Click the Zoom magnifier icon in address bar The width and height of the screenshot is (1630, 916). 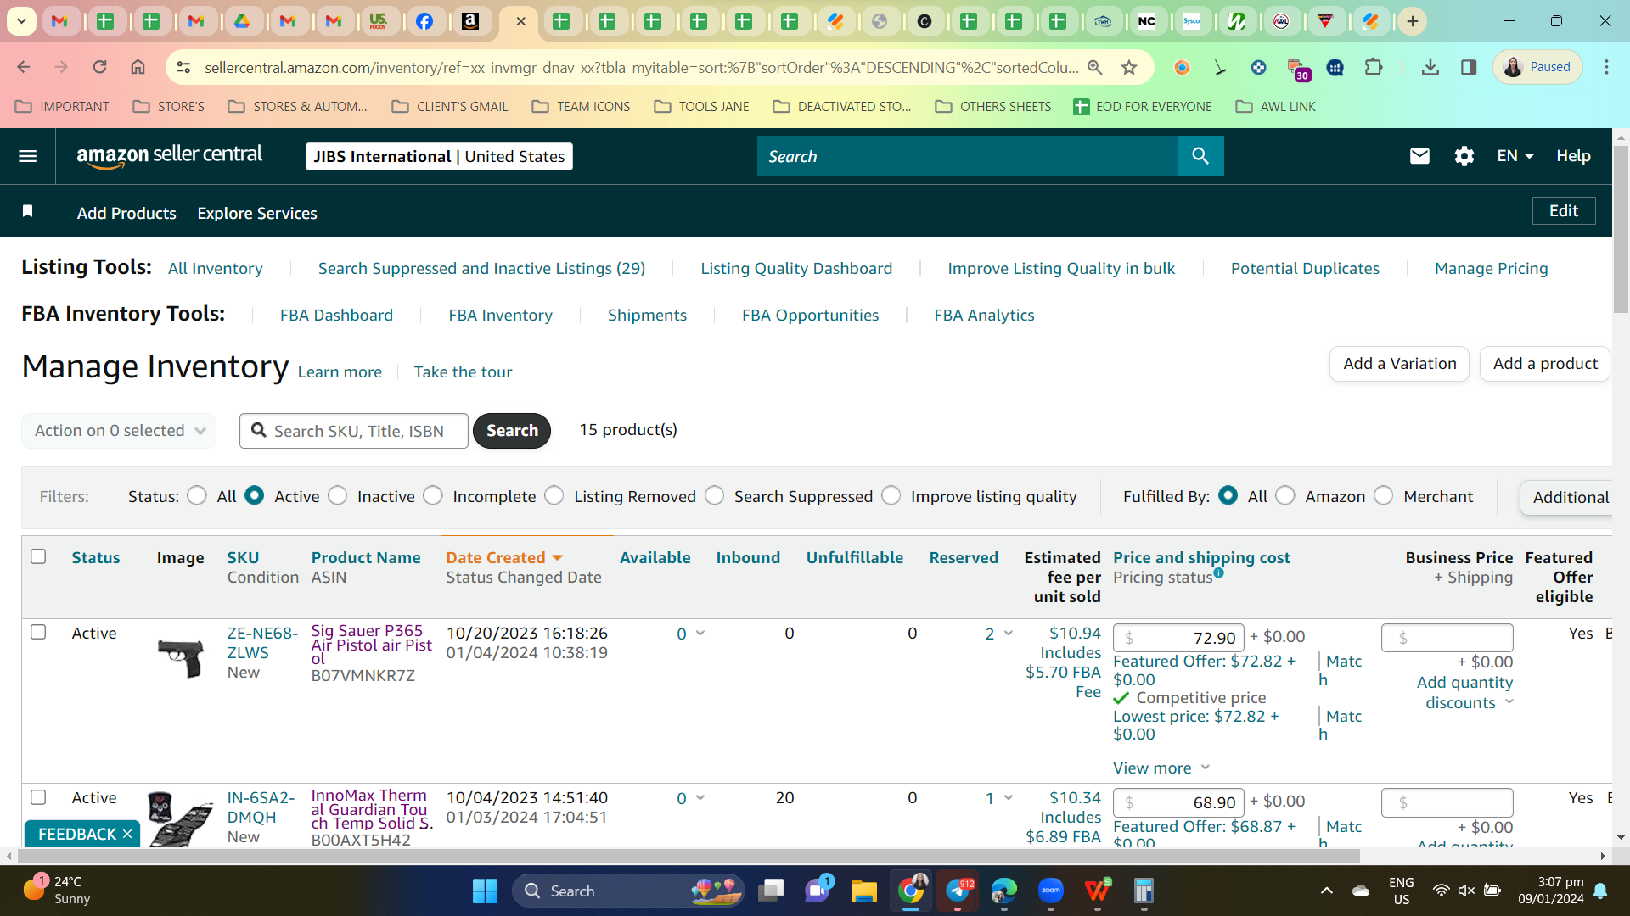[1095, 67]
